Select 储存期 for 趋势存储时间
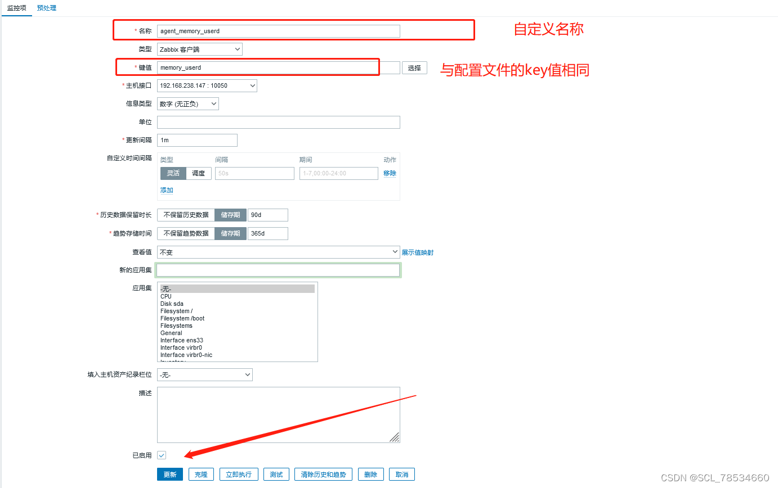778x488 pixels. 230,233
